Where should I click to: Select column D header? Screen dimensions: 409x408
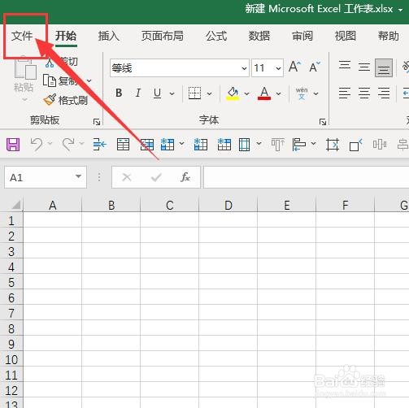tap(228, 205)
